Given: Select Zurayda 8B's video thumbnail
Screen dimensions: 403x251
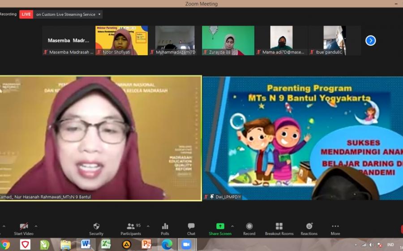Looking at the screenshot, I should coord(228,40).
